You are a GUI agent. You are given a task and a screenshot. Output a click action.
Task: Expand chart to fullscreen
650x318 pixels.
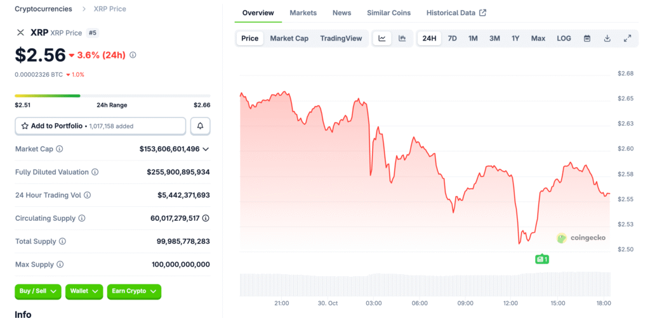tap(627, 38)
